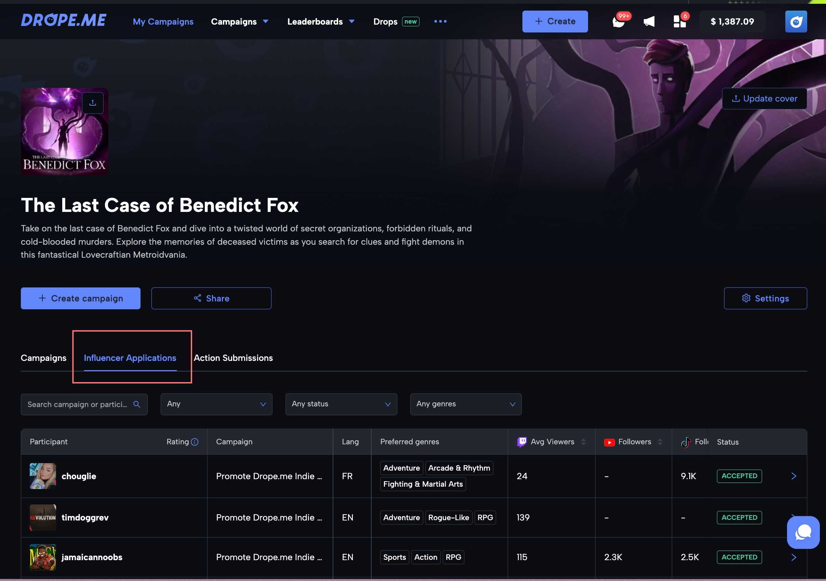The height and width of the screenshot is (581, 826).
Task: Click the Twitch icon in Avg Viewers column
Action: 522,442
